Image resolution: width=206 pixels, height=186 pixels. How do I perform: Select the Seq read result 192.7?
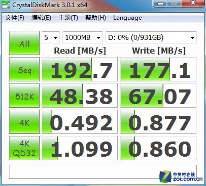point(80,69)
